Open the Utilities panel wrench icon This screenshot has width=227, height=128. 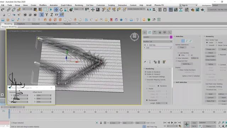(x=170, y=32)
